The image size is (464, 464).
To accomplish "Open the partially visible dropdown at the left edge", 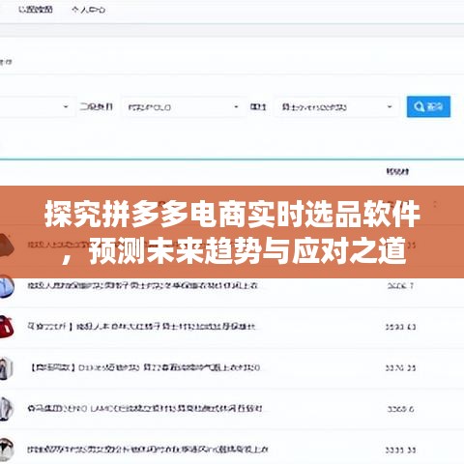I will tap(37, 106).
